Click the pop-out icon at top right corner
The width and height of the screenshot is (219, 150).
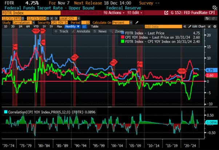tap(214, 8)
